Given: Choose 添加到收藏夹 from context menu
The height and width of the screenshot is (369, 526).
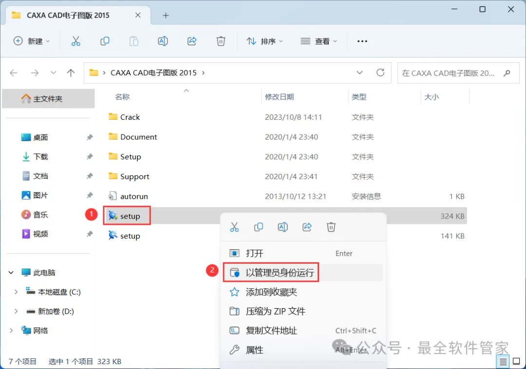Looking at the screenshot, I should click(303, 292).
